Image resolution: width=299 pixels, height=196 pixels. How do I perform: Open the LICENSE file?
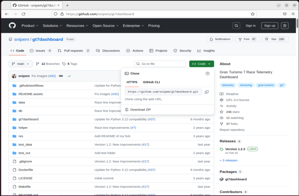(x=25, y=178)
